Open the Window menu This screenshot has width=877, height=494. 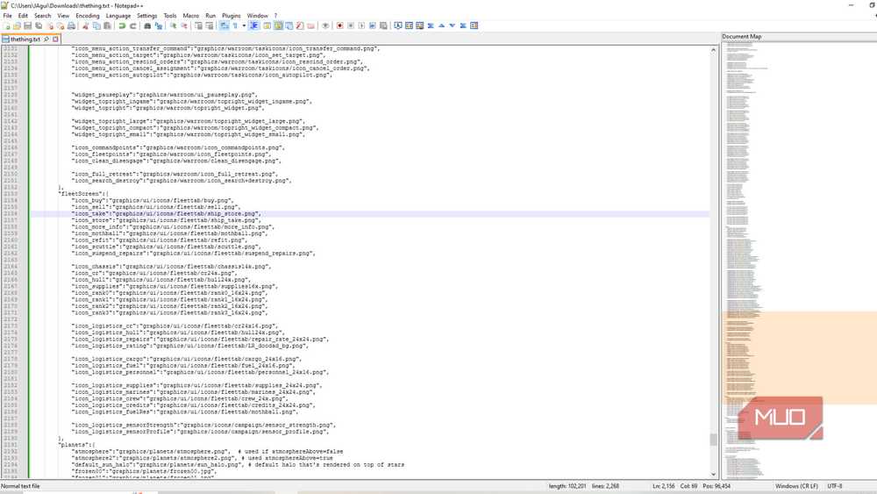click(257, 16)
